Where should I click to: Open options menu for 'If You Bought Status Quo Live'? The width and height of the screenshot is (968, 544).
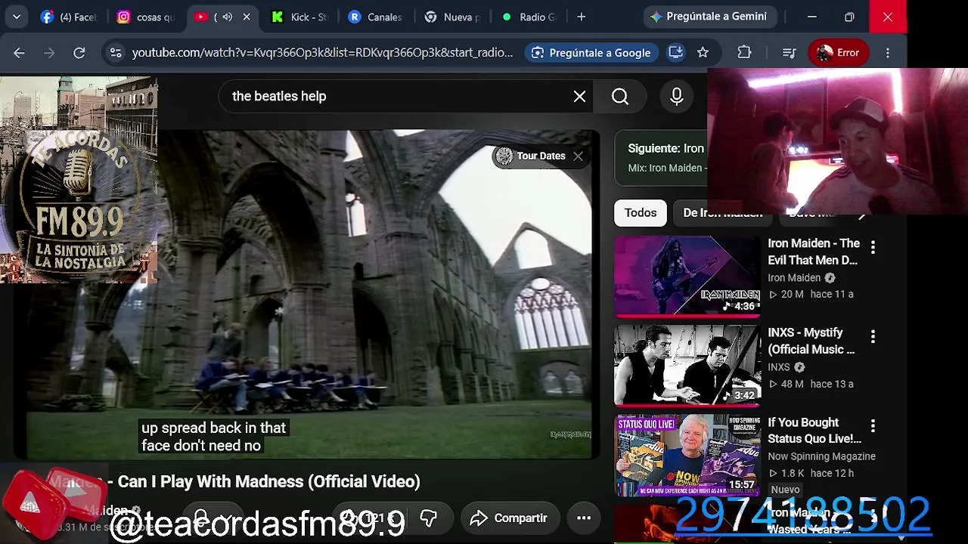coord(873,426)
